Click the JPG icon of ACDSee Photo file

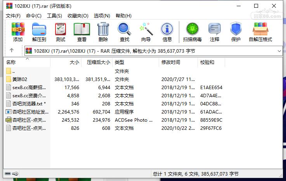pos(9,120)
